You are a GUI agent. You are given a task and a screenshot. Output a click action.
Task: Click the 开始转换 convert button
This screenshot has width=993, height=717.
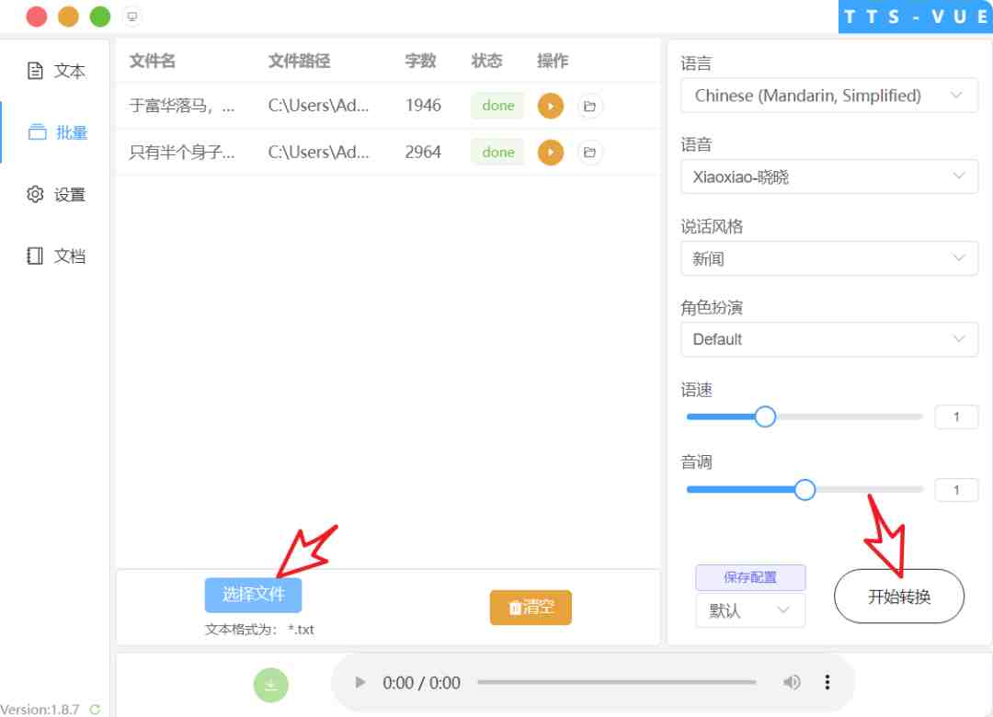(898, 596)
